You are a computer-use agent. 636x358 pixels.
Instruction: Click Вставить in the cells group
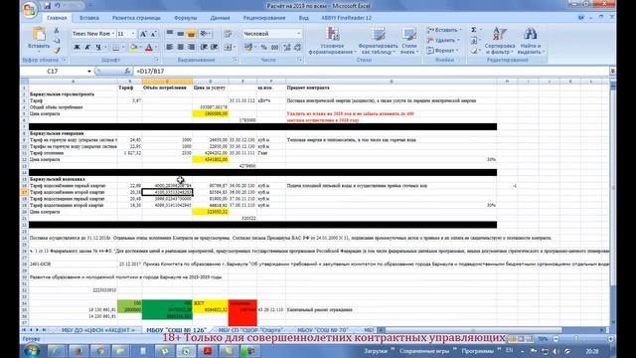(x=444, y=30)
